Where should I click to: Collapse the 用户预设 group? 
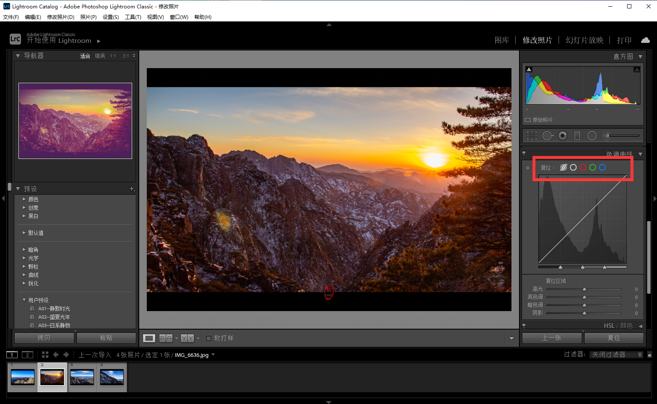click(24, 300)
